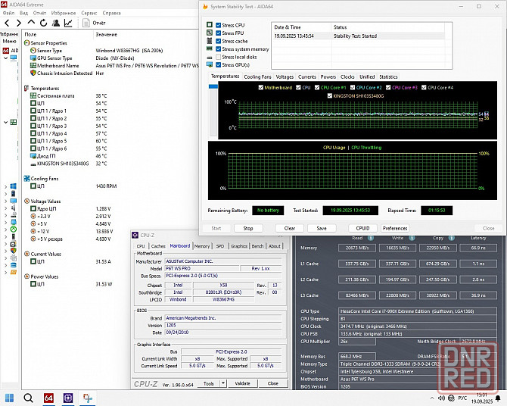
Task: Switch to the Cooling Fans tab
Action: [x=257, y=77]
